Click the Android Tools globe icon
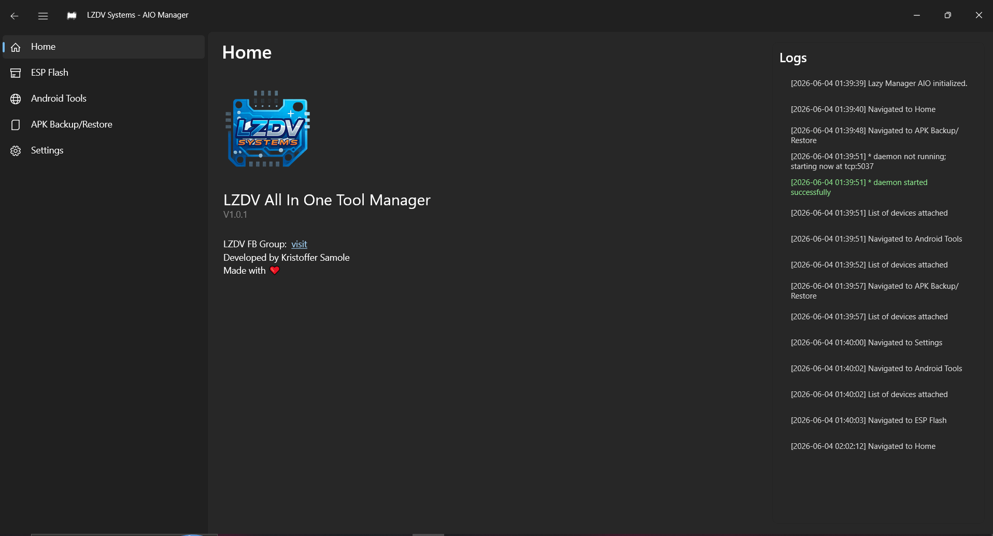This screenshot has width=993, height=536. pos(16,99)
